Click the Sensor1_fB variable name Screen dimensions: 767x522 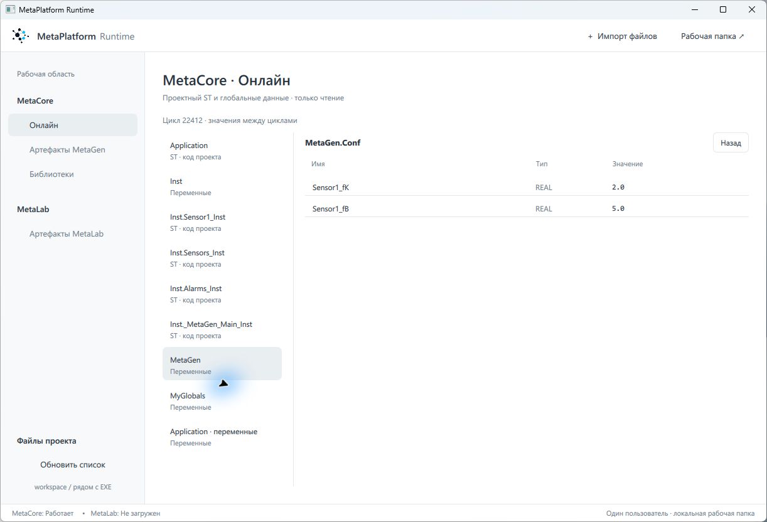coord(330,209)
